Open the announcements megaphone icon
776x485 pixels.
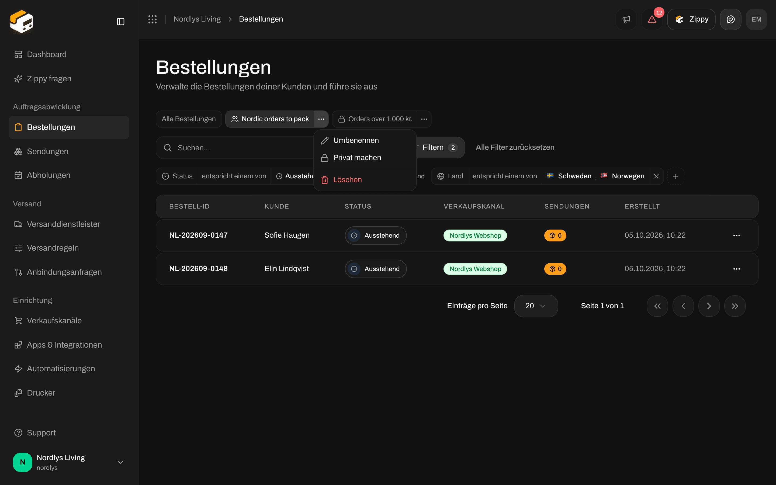[626, 19]
